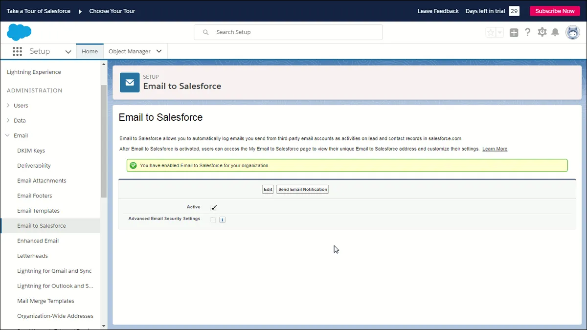Open the user profile avatar

(573, 32)
